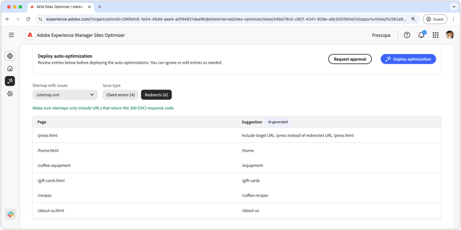461x230 pixels.
Task: Open the settings gear icon in sidebar
Action: click(10, 94)
